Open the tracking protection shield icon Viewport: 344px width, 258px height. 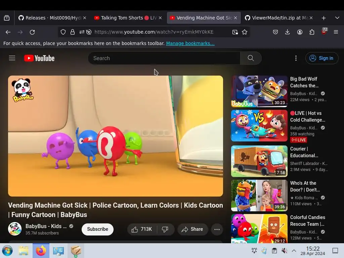pos(63,32)
